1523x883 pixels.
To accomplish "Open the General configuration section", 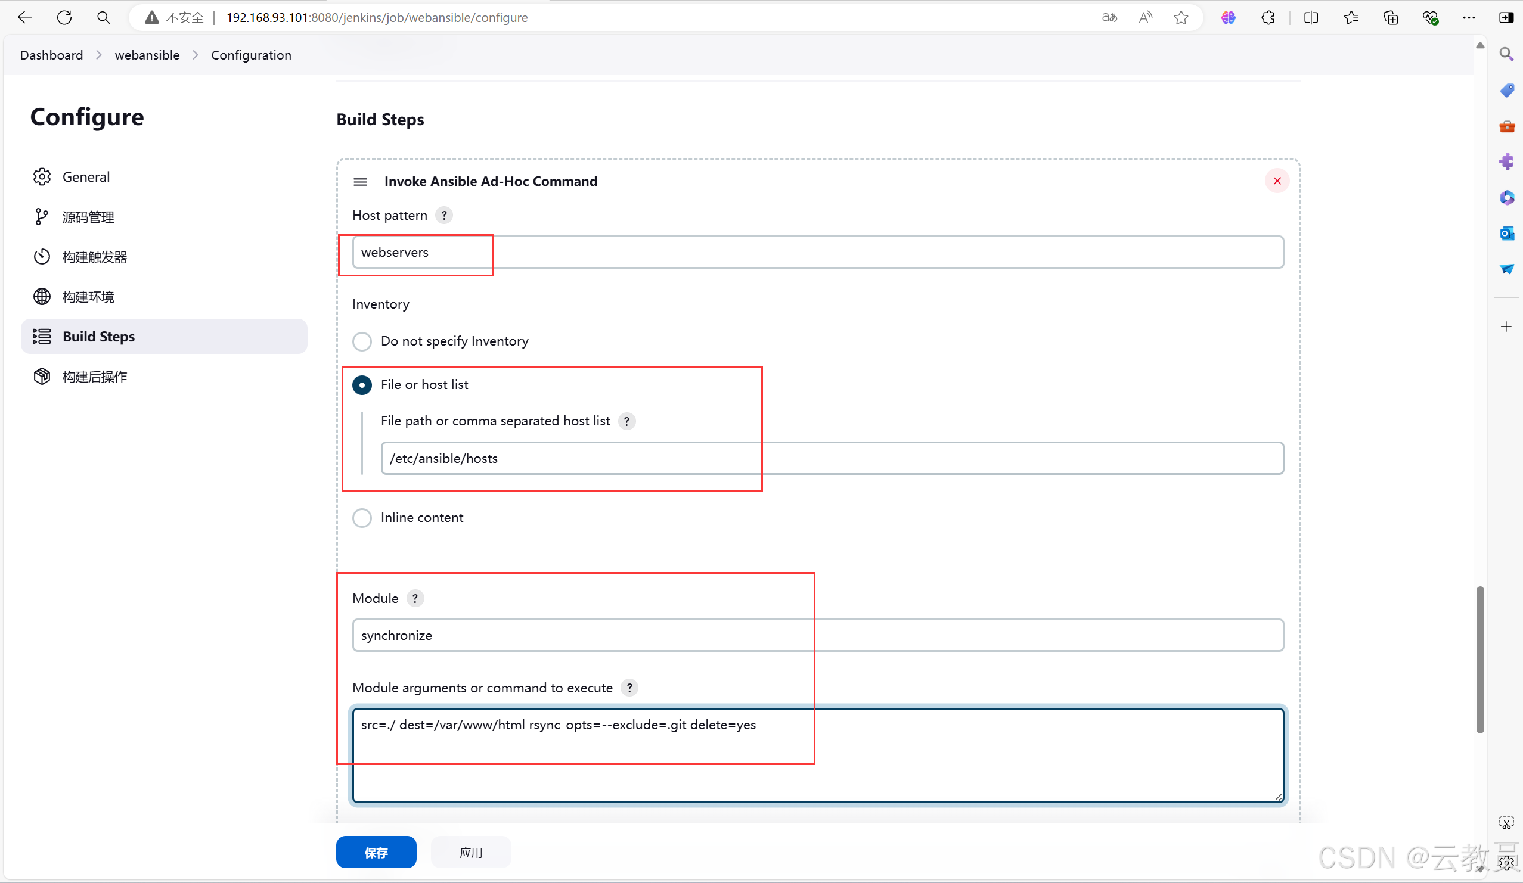I will click(164, 177).
